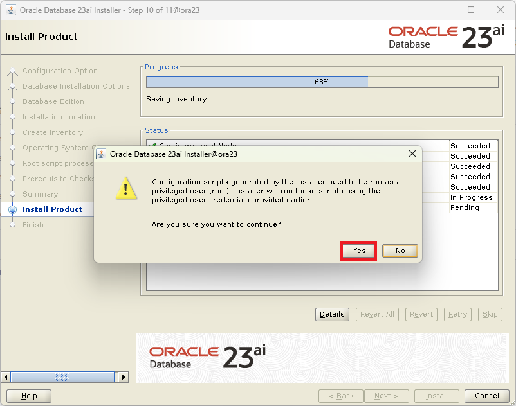Click the 63% progress bar
Screen dimensions: 516x406
click(x=322, y=82)
